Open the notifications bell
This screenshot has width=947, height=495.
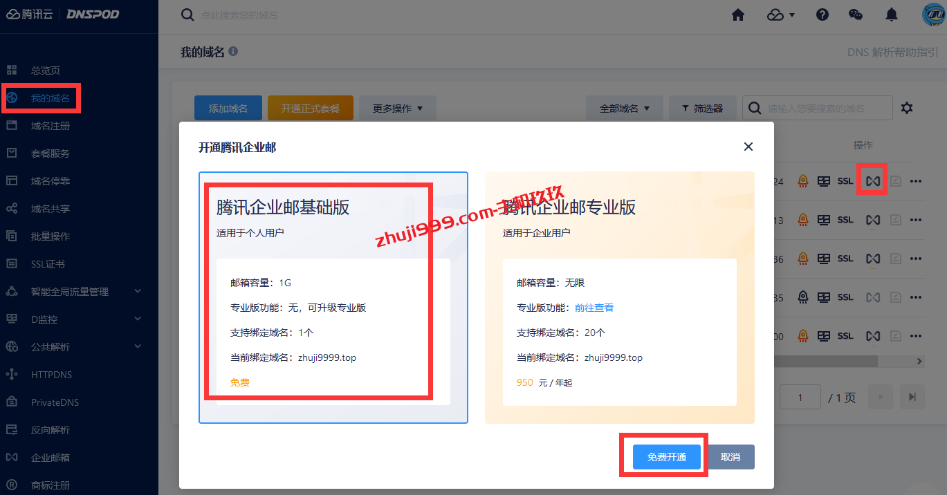pyautogui.click(x=892, y=15)
